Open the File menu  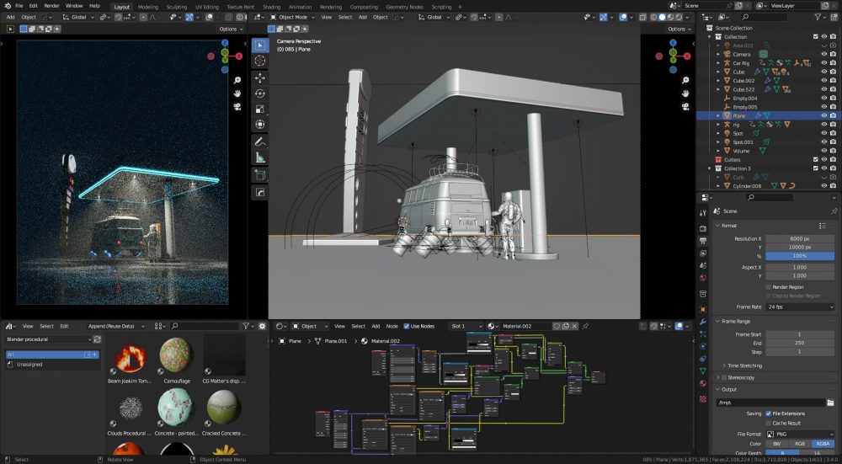click(x=19, y=6)
